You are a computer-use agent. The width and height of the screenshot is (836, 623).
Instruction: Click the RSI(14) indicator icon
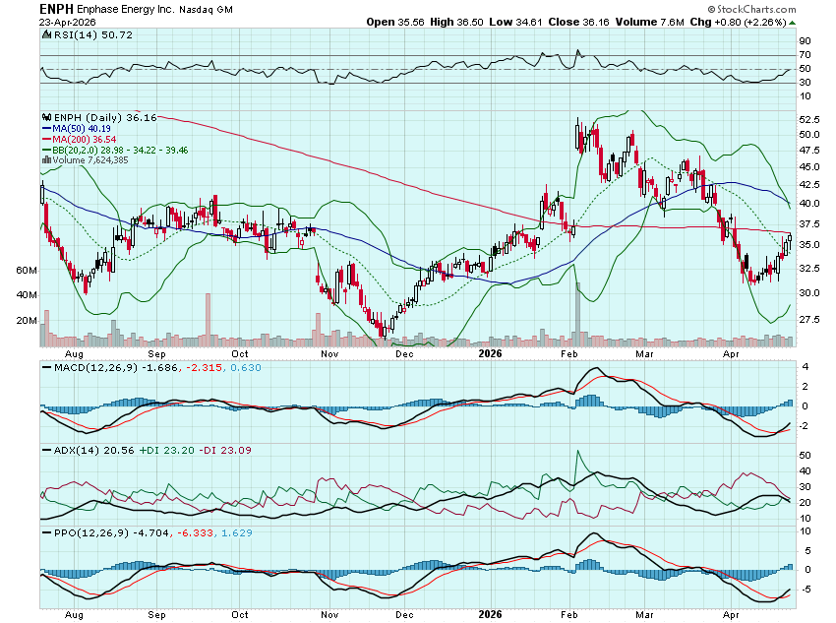point(45,35)
